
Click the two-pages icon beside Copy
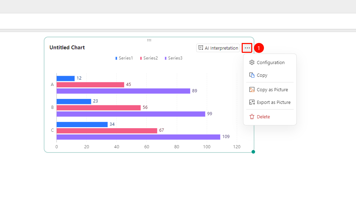[252, 75]
